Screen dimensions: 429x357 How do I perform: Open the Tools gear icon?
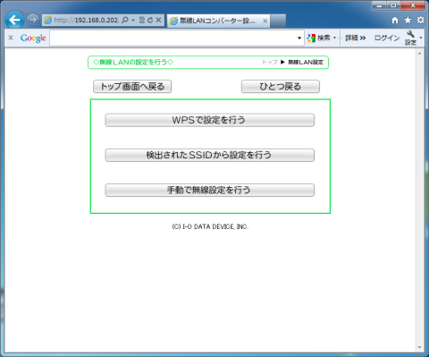420,20
